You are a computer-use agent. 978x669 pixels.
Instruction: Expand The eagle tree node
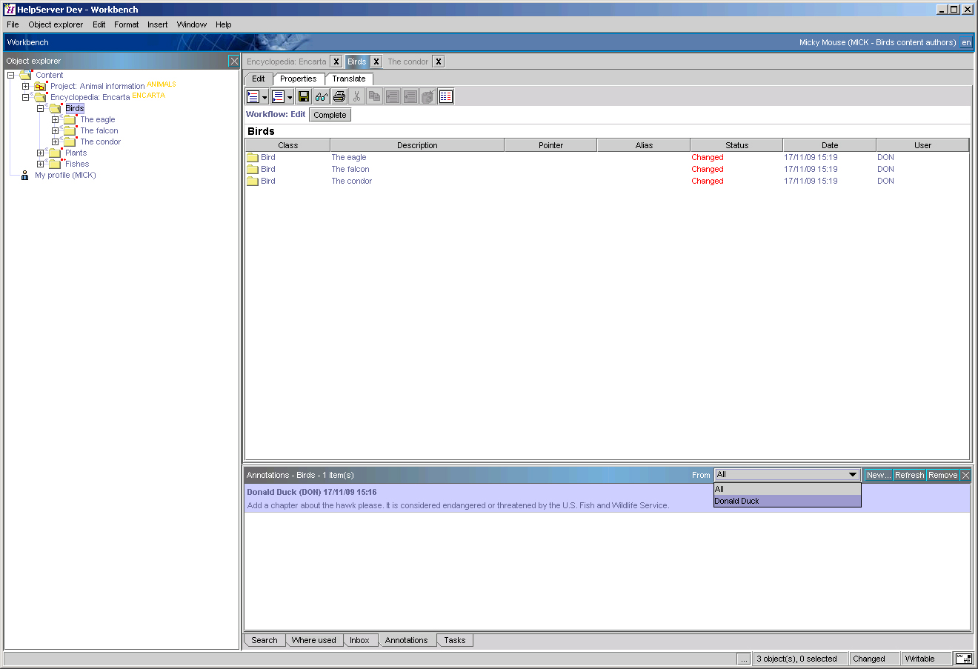point(55,119)
